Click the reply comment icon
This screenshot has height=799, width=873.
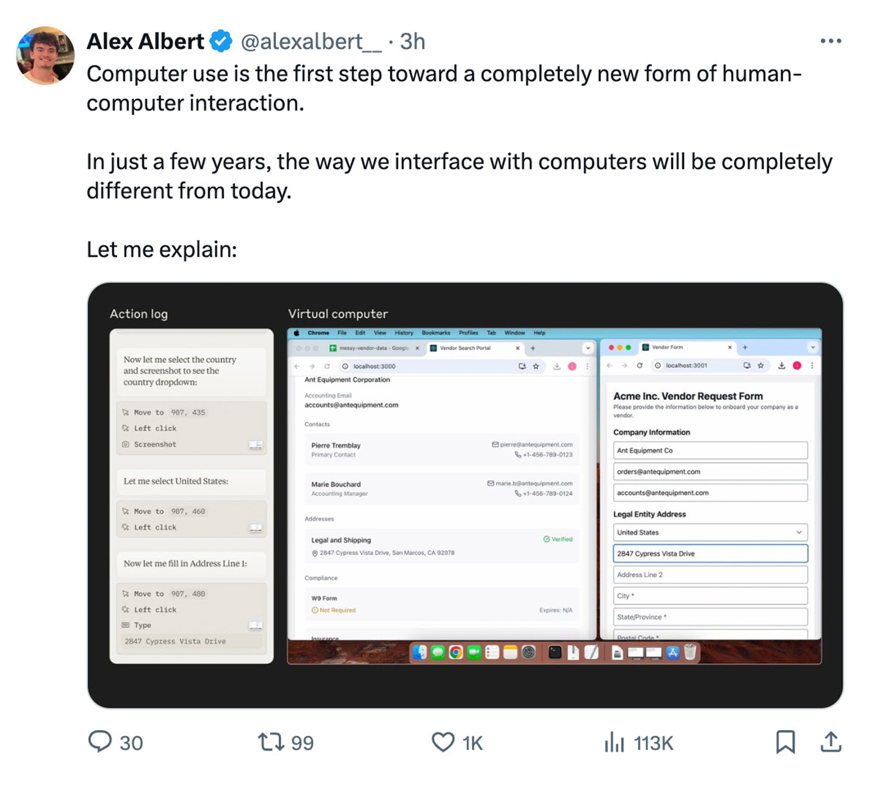pyautogui.click(x=100, y=742)
